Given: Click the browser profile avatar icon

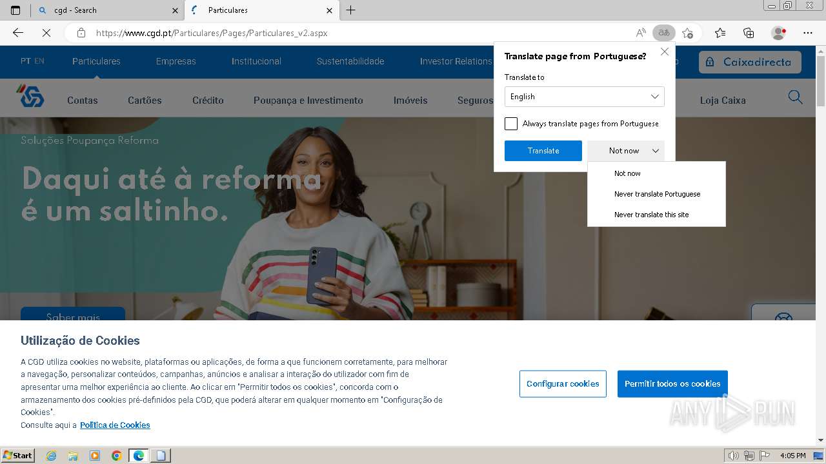Looking at the screenshot, I should point(779,33).
